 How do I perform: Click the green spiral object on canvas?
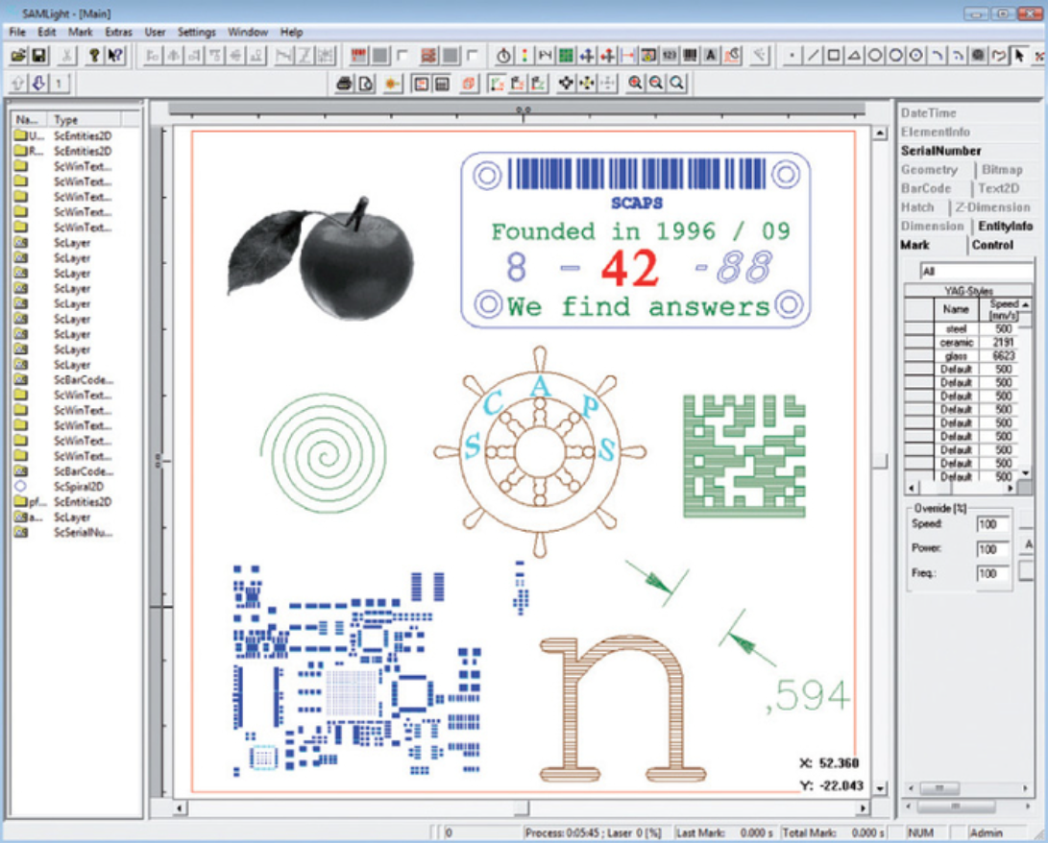(324, 455)
